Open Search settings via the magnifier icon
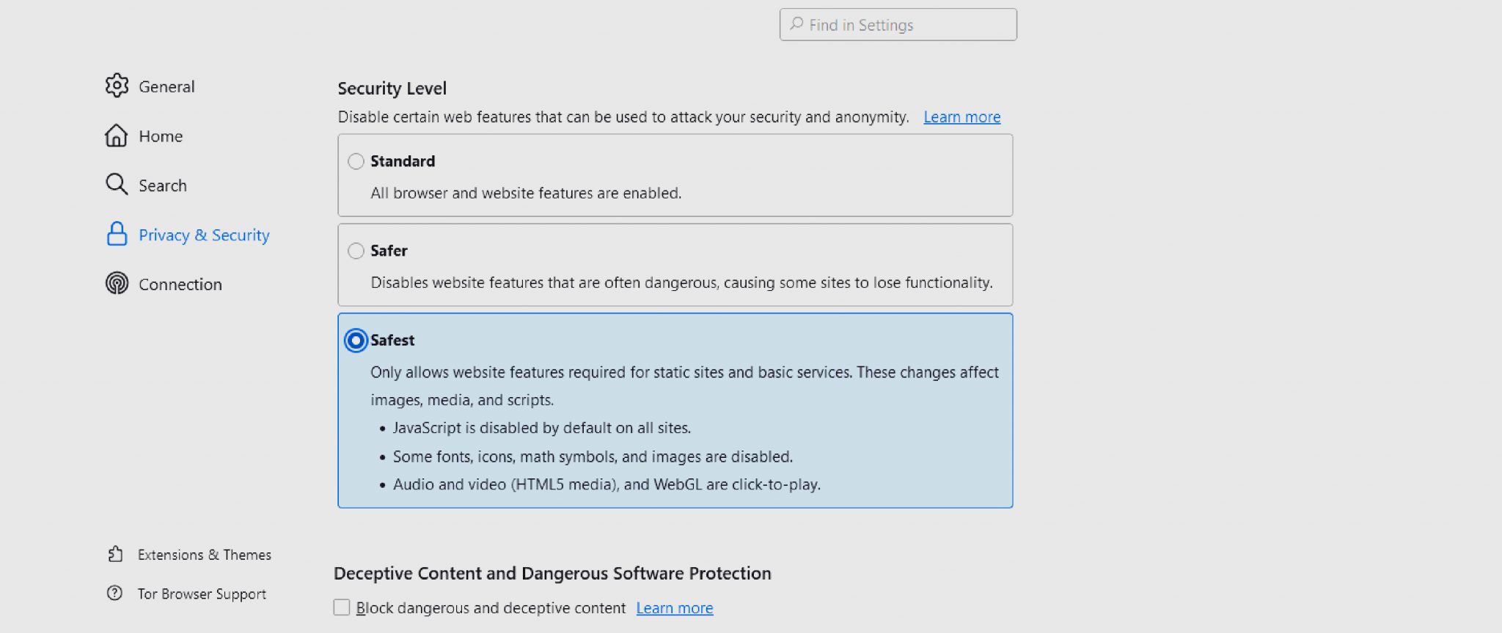The image size is (1502, 633). (x=117, y=185)
